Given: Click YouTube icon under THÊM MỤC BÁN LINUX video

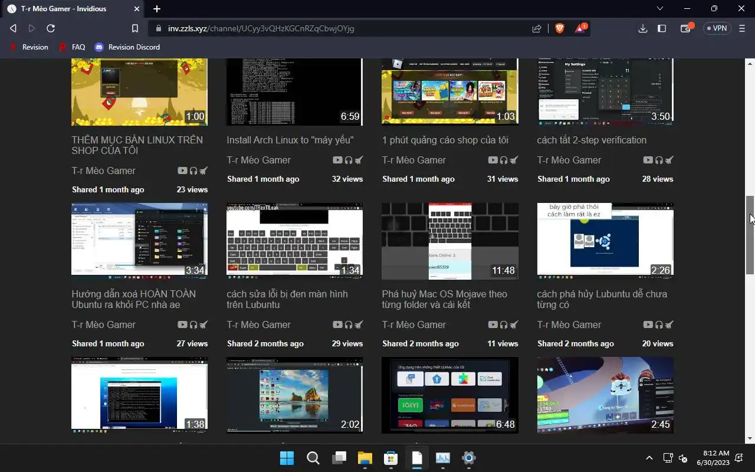Looking at the screenshot, I should click(x=182, y=171).
